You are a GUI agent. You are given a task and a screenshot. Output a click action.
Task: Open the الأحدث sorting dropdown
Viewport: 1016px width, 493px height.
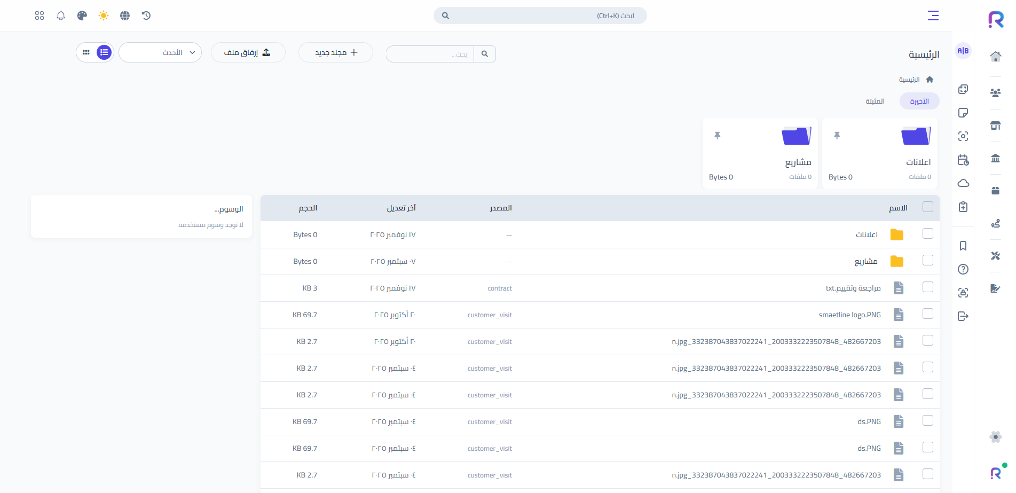[x=160, y=52]
